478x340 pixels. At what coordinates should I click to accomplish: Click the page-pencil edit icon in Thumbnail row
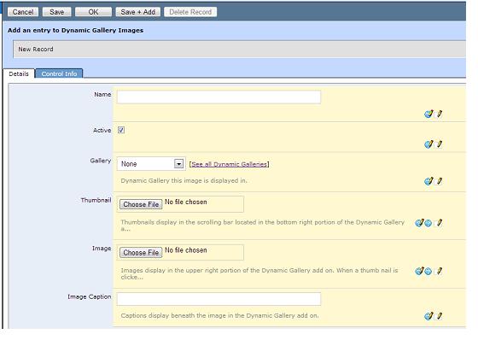(x=439, y=223)
